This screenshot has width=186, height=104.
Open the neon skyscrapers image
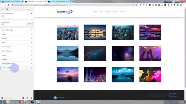(x=95, y=75)
